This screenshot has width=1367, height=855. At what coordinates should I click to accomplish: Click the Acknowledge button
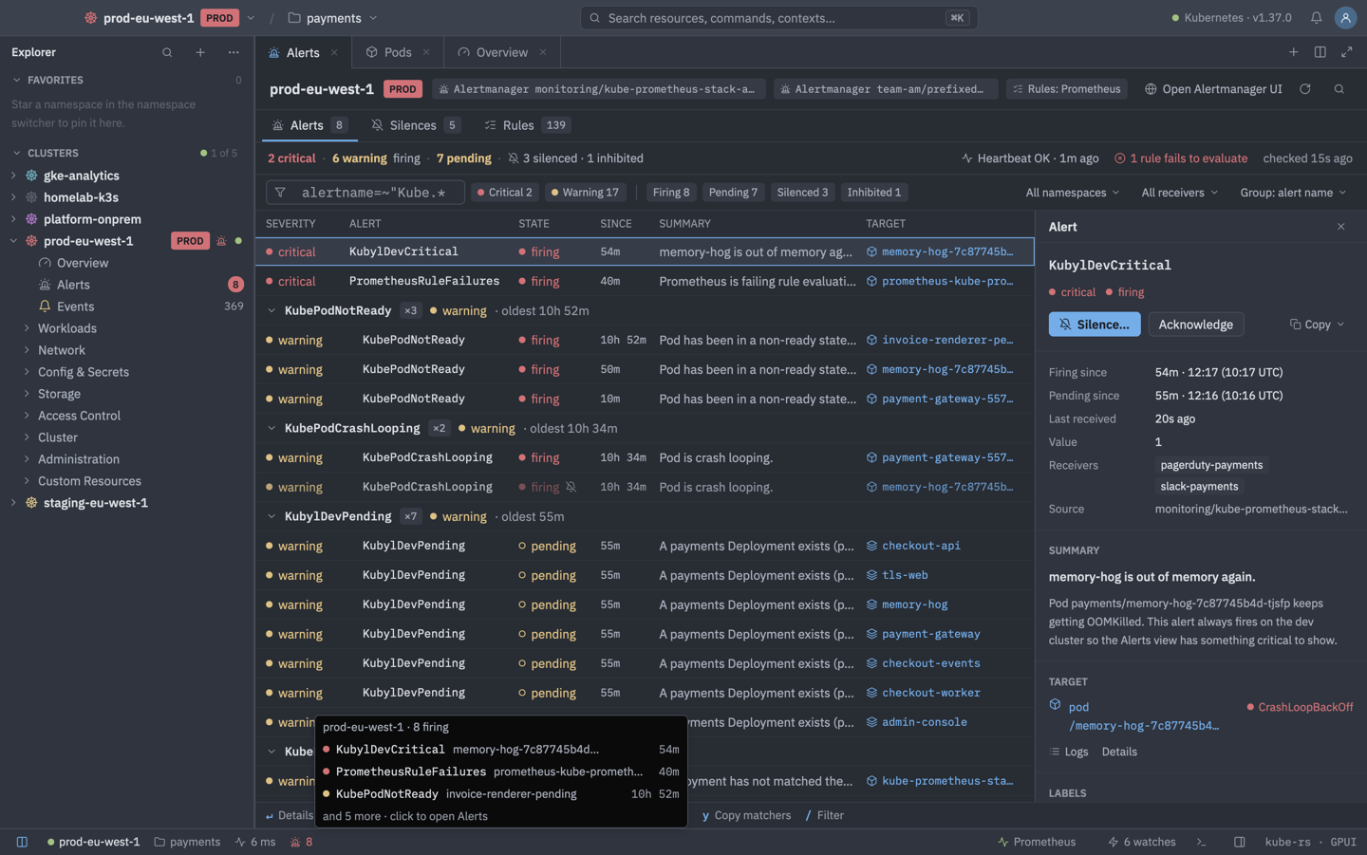pyautogui.click(x=1195, y=325)
